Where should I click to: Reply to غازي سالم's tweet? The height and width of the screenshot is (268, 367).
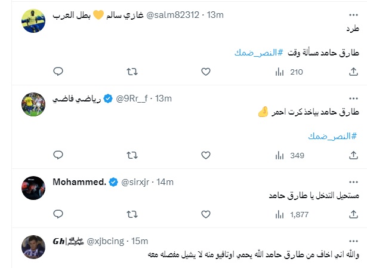(58, 72)
